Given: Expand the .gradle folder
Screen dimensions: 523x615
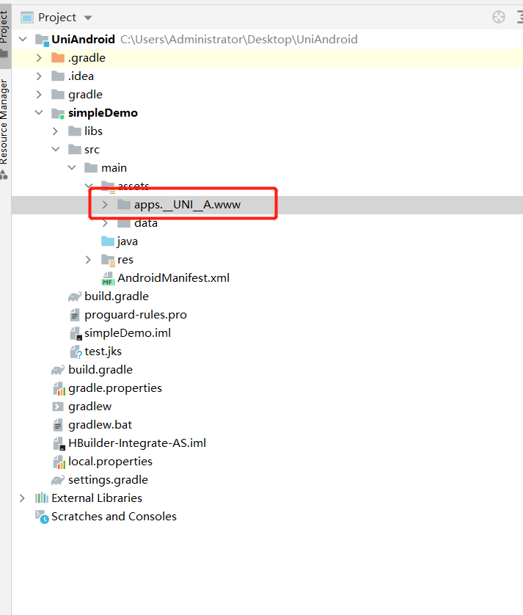Looking at the screenshot, I should [x=39, y=58].
